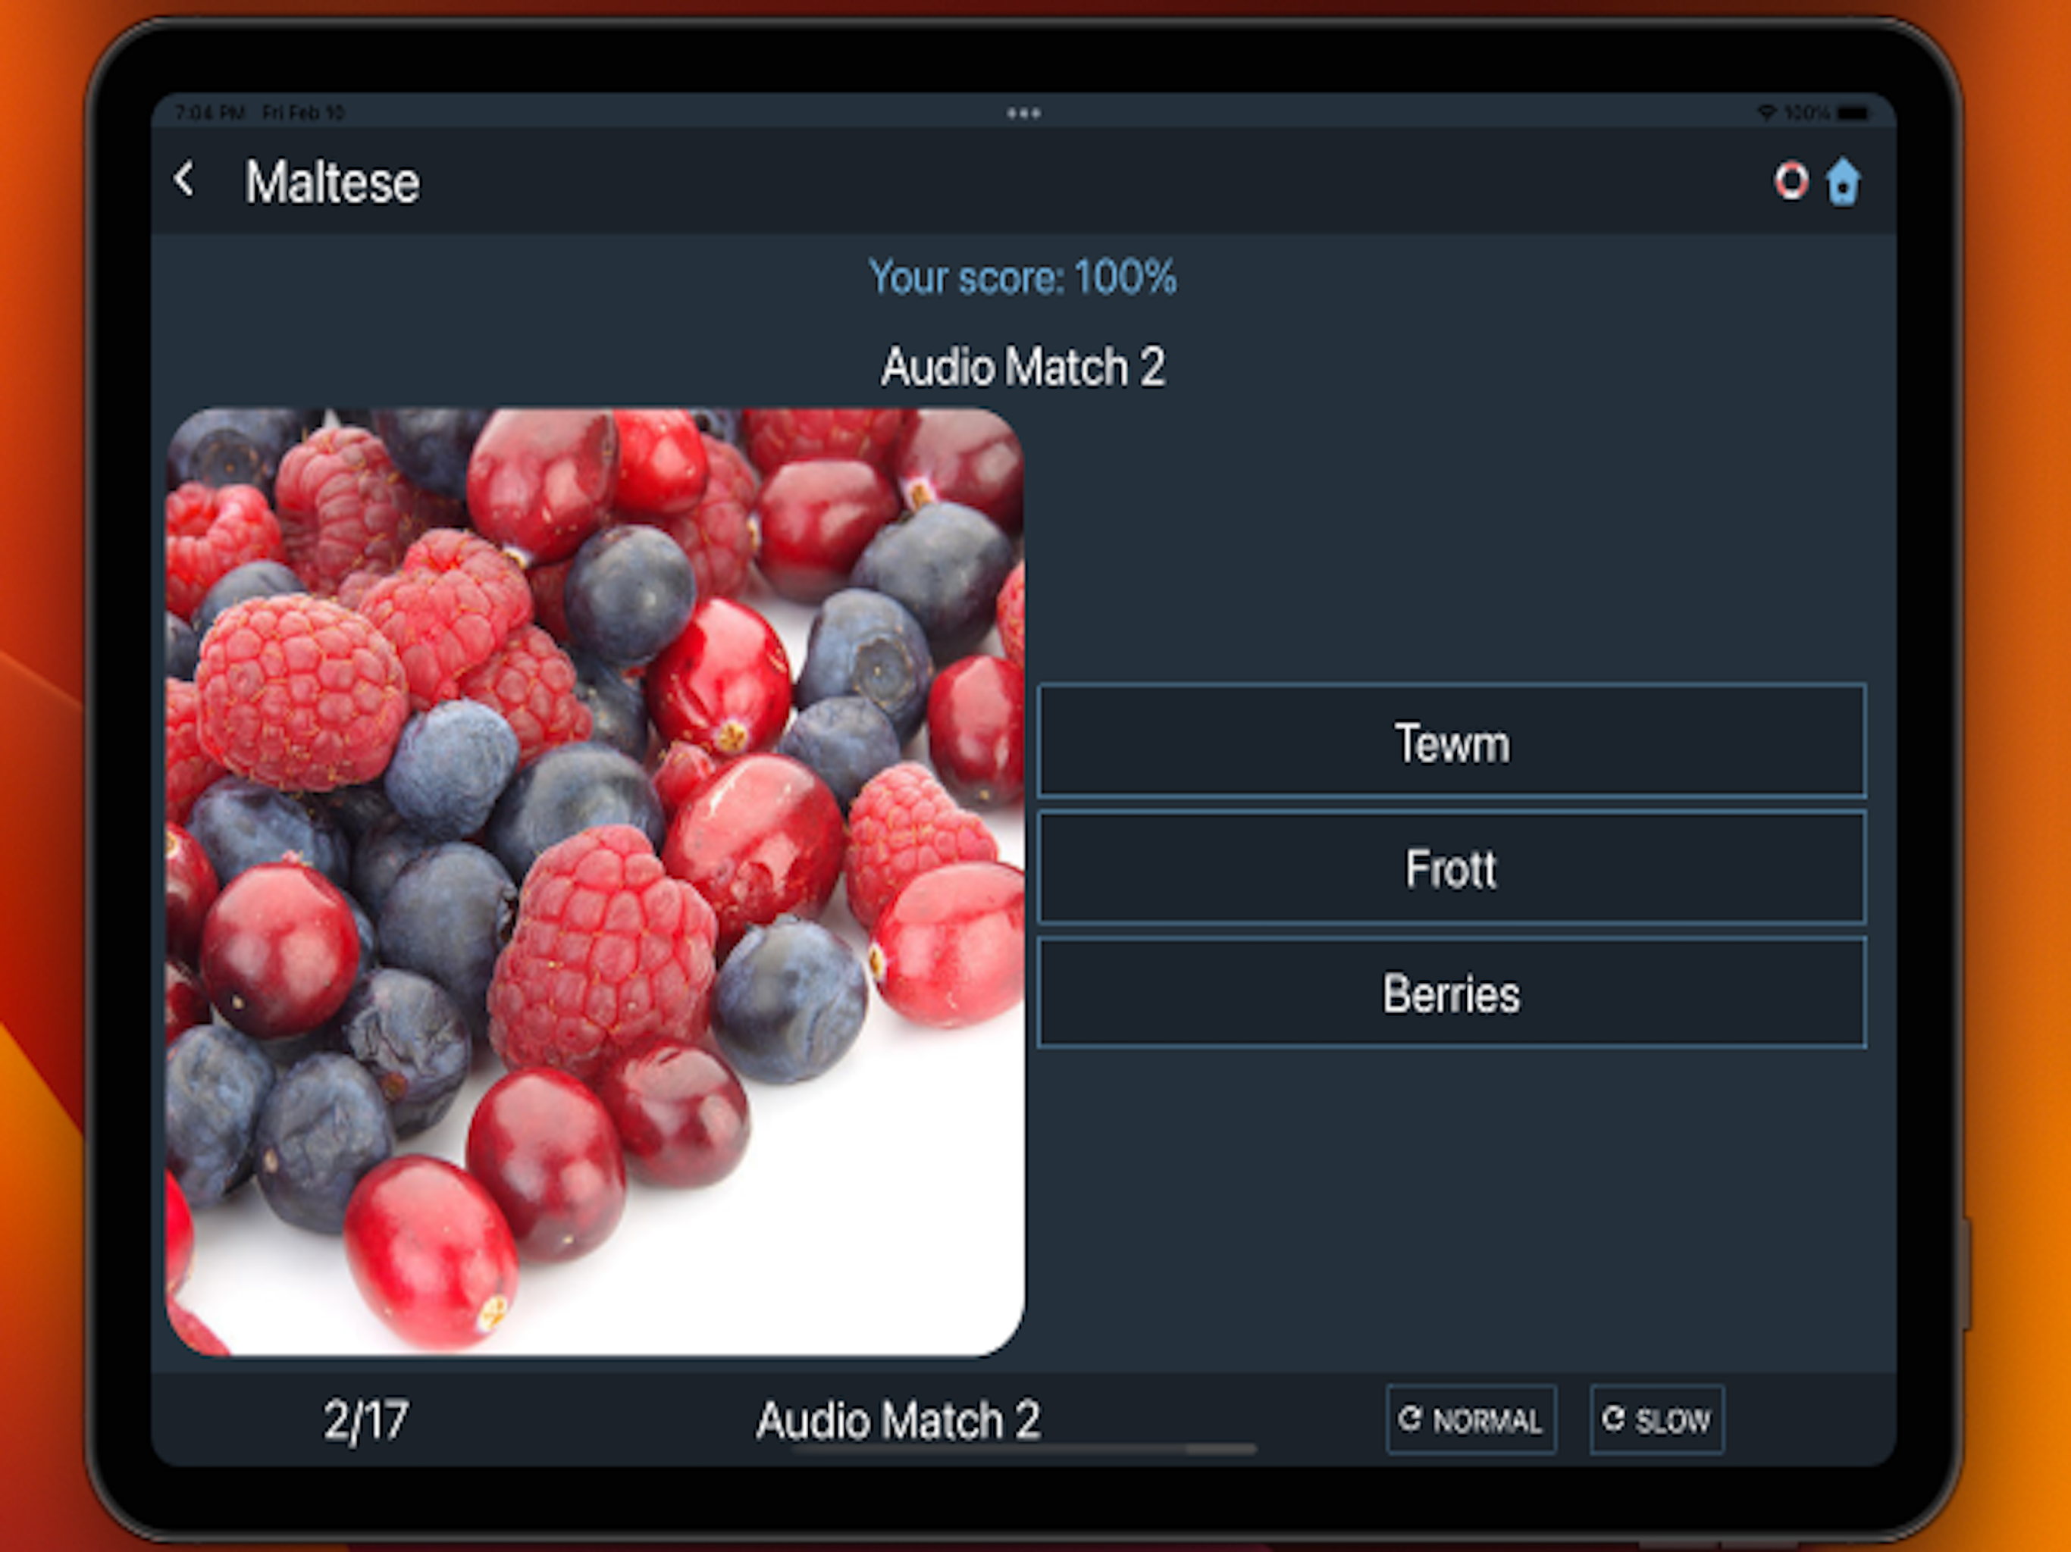Viewport: 2071px width, 1552px height.
Task: Replay audio at NORMAL speed
Action: pyautogui.click(x=1471, y=1419)
